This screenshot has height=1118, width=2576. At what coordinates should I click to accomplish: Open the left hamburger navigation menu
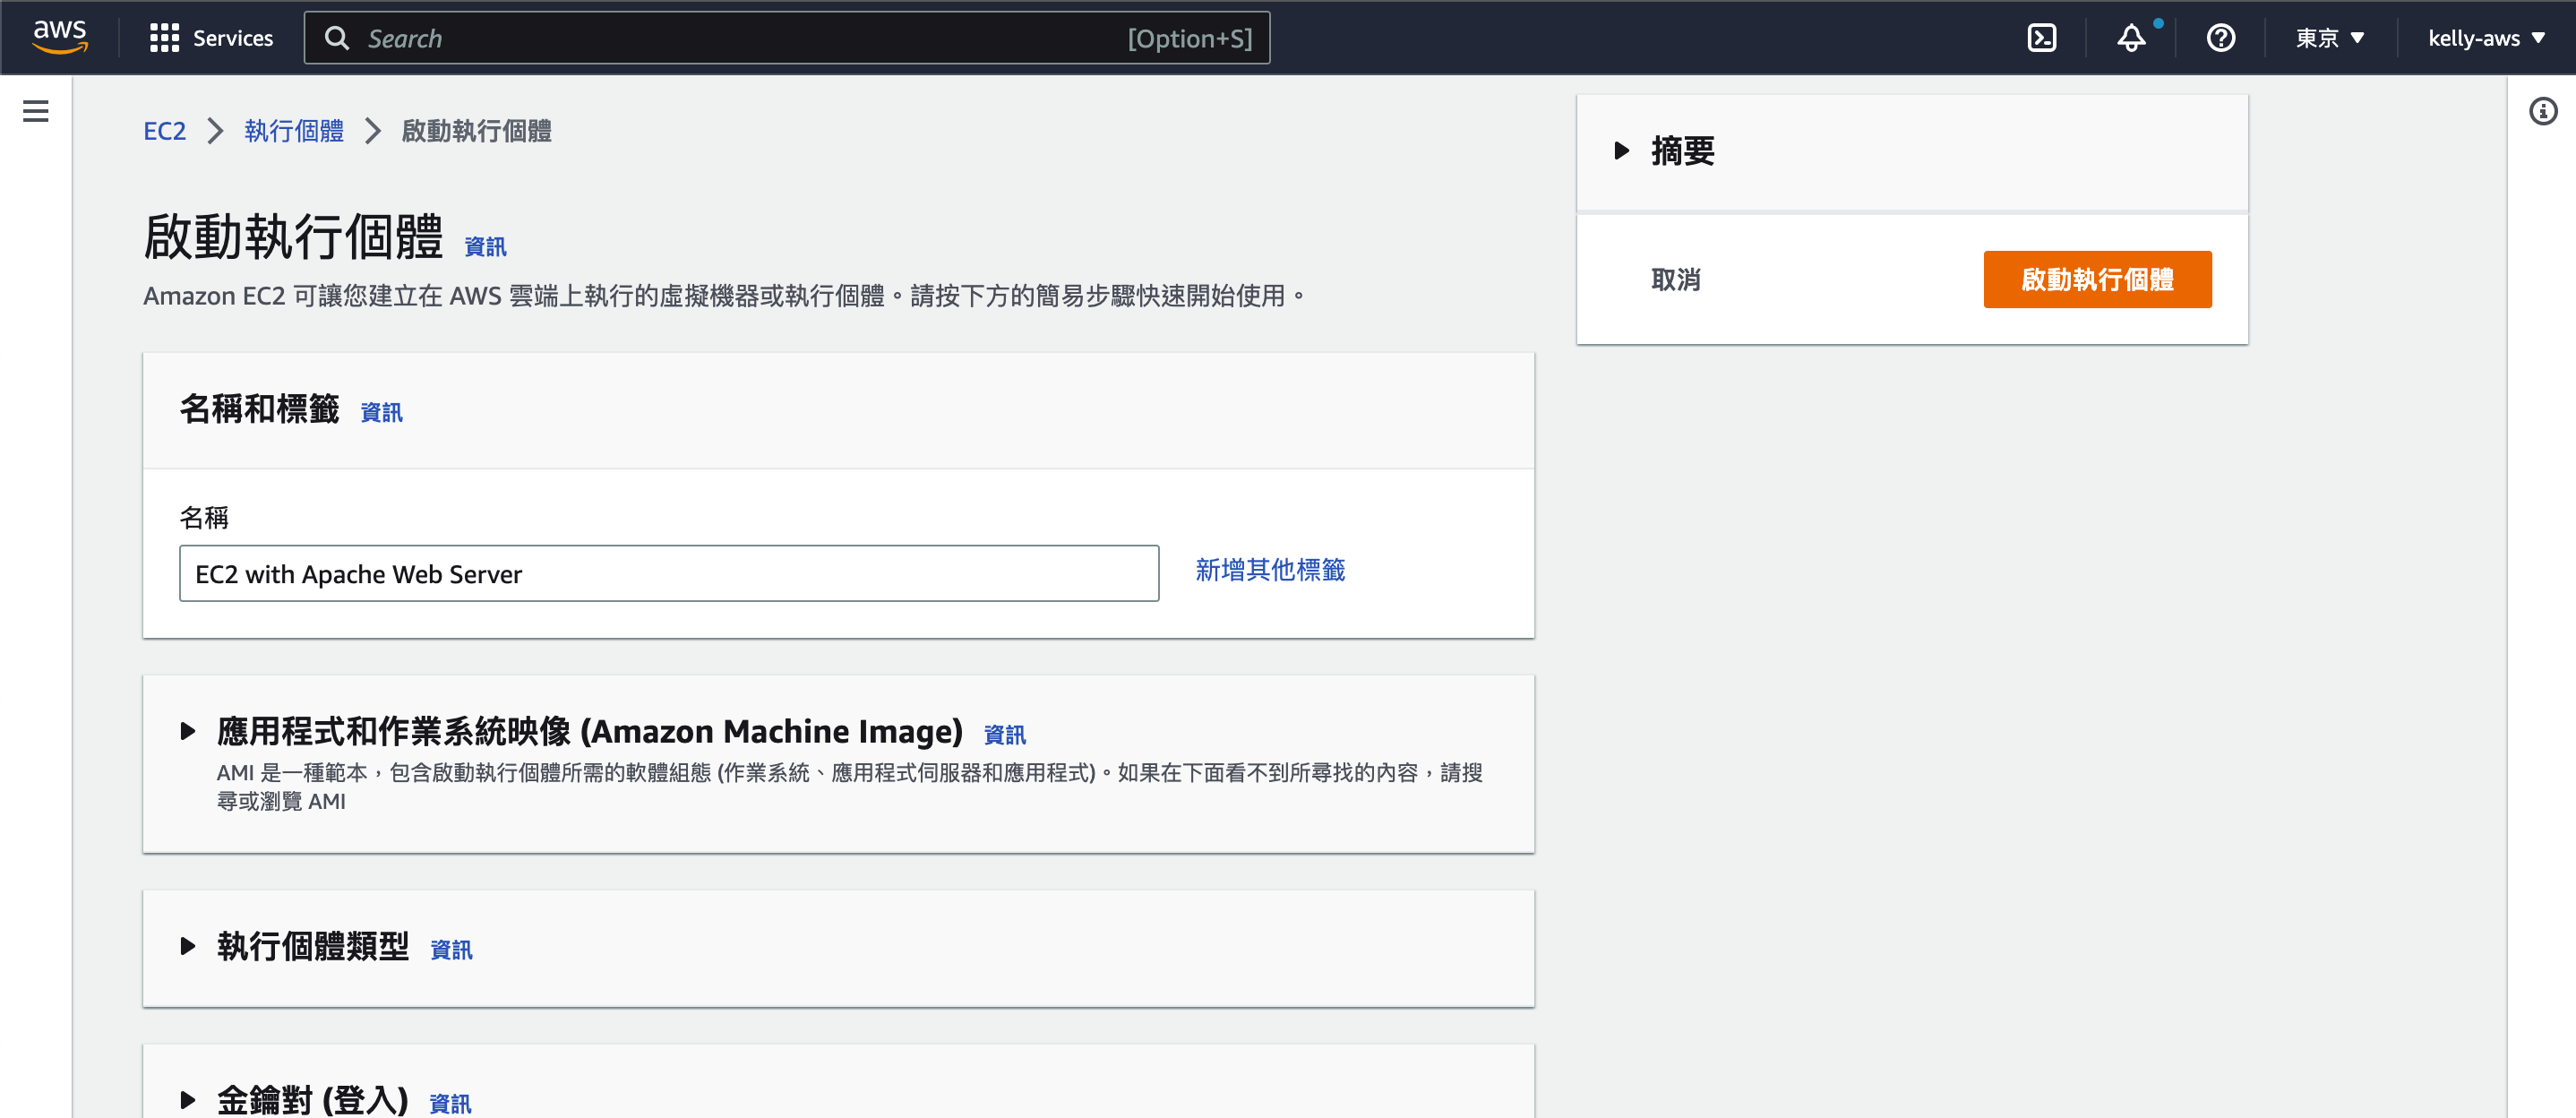(x=36, y=111)
